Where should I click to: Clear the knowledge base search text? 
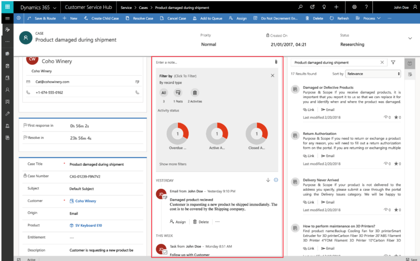(x=382, y=62)
